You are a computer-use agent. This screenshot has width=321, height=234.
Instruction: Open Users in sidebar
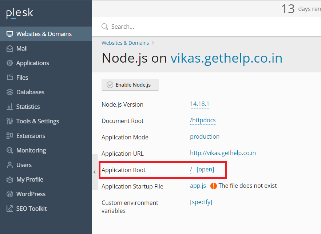(46, 165)
